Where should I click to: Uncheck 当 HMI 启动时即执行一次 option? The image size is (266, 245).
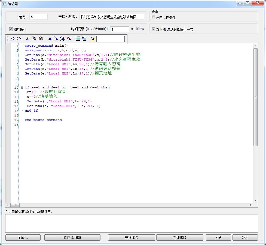(154, 29)
